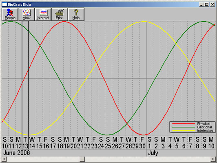Click the yellow Intellectual line in legend
Screen dimensions: 217x163
pyautogui.click(x=184, y=130)
